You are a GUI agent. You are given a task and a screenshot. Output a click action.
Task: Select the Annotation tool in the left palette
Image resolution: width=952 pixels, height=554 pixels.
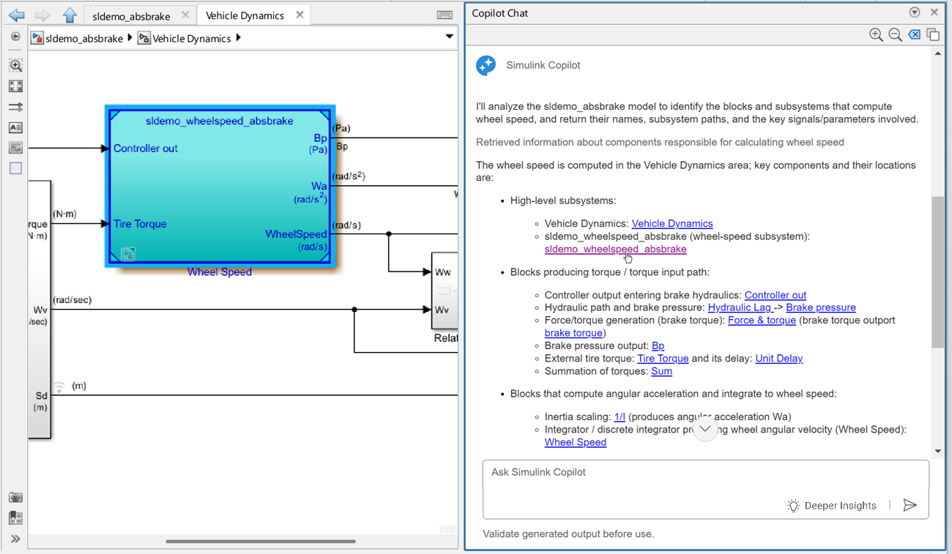tap(15, 127)
